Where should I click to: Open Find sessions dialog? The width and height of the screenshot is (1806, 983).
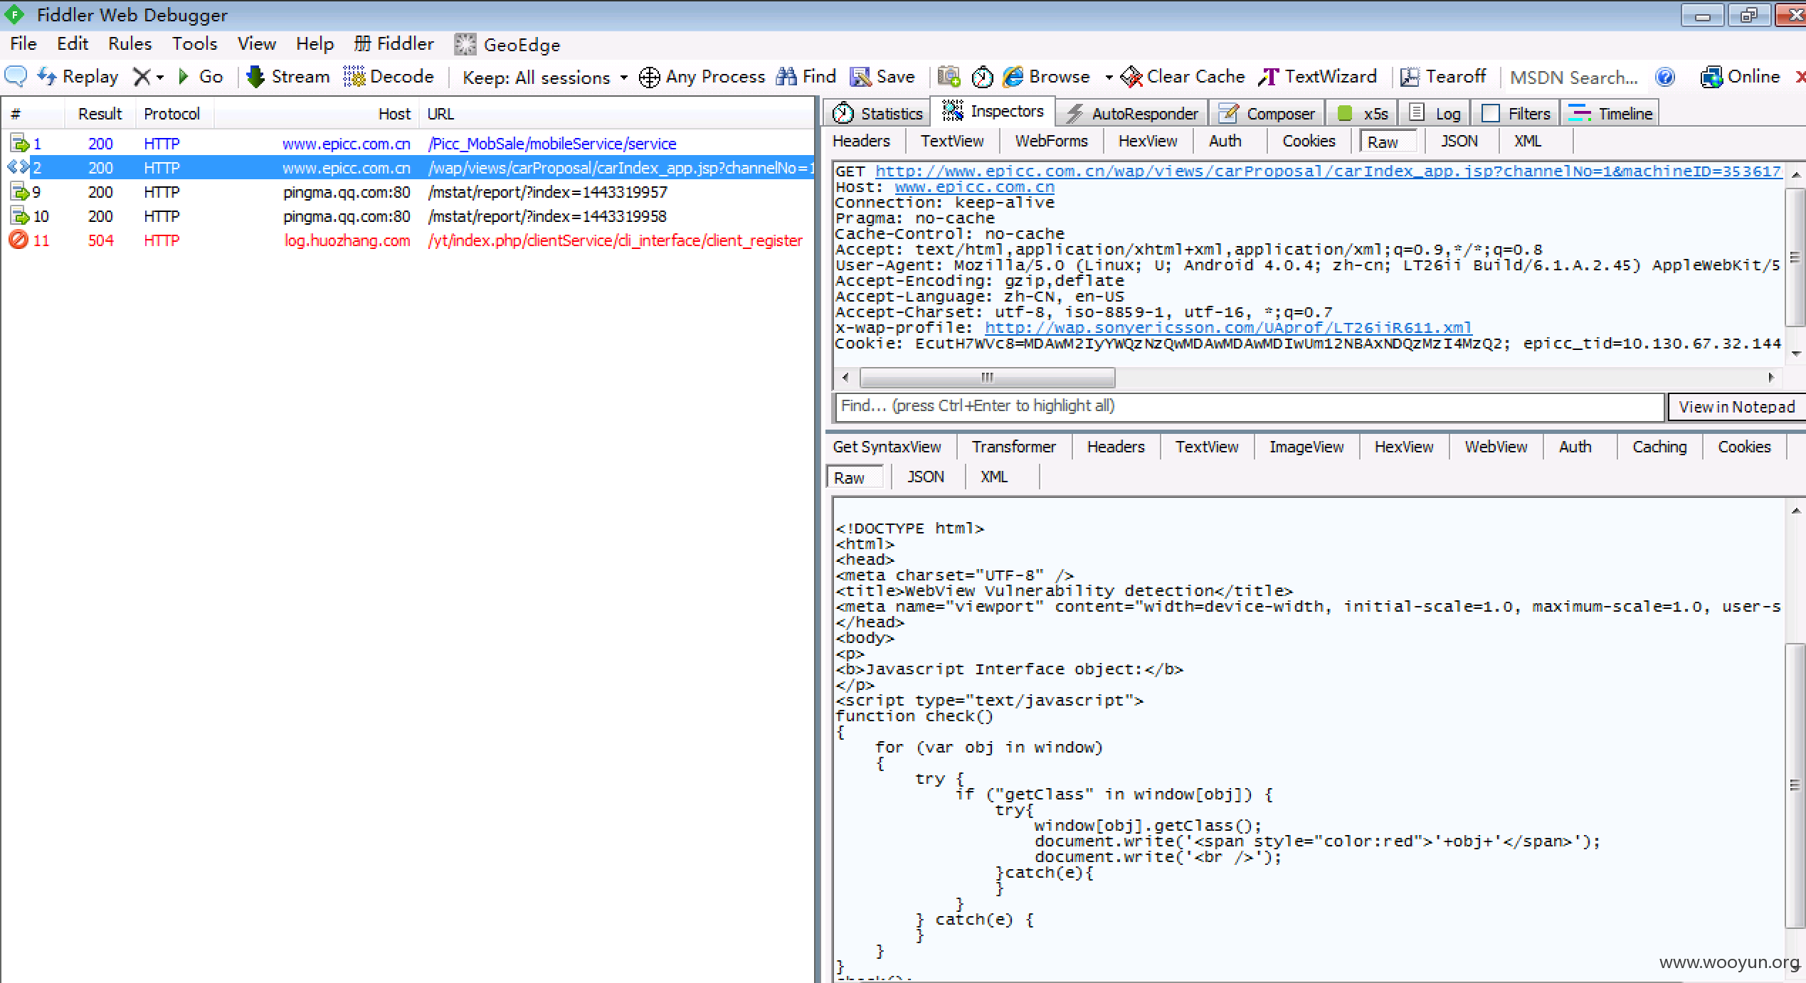click(806, 76)
